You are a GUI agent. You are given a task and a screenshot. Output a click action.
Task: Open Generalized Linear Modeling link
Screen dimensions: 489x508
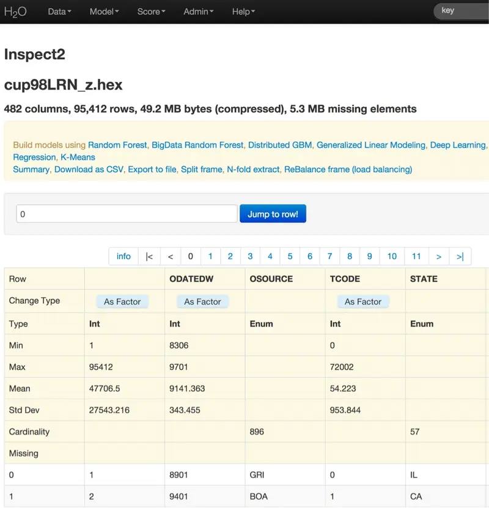pos(371,145)
